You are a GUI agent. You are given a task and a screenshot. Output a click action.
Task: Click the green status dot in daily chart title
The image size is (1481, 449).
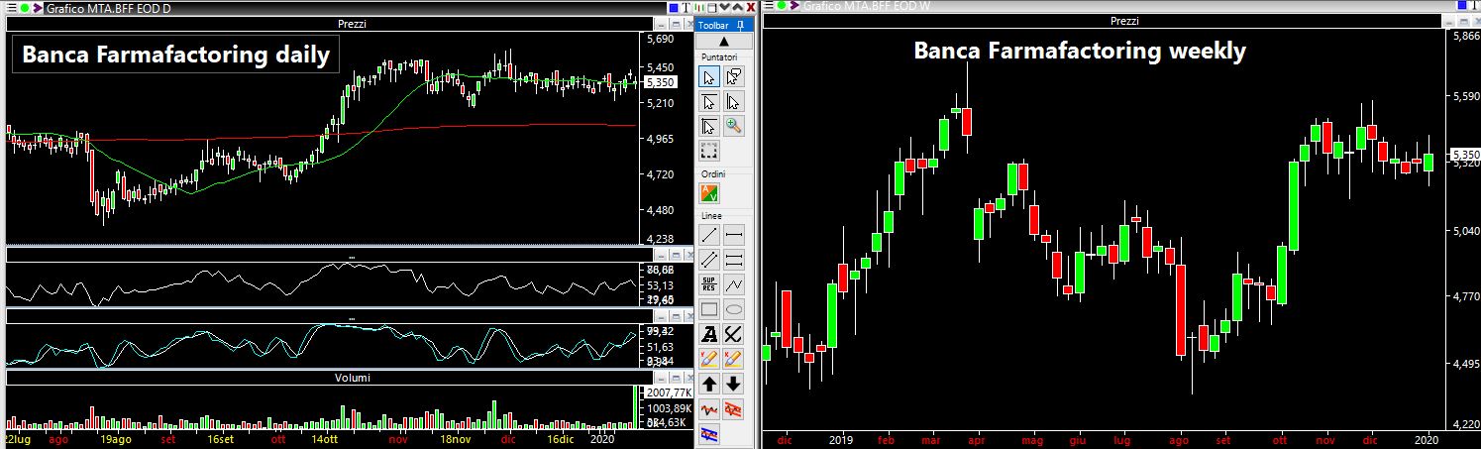click(23, 7)
